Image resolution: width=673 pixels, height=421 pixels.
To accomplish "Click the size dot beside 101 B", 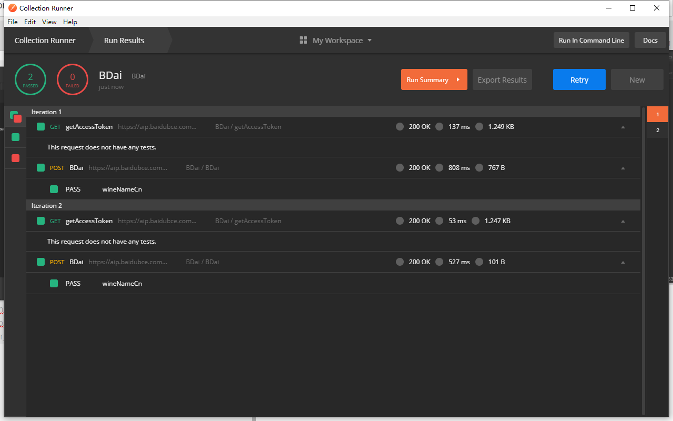I will 479,262.
